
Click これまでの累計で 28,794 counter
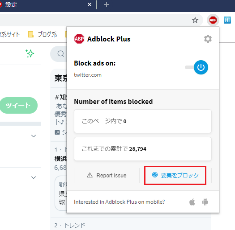143,149
